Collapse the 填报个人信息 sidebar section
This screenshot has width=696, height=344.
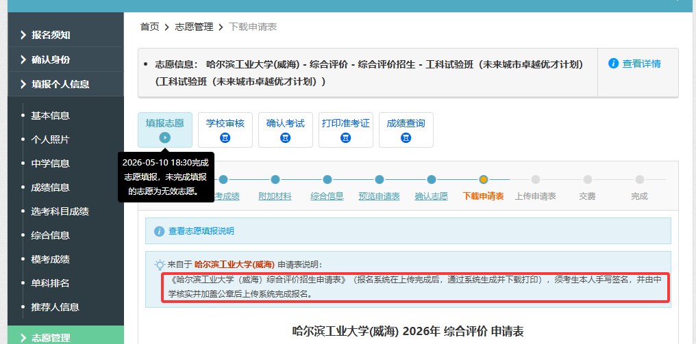point(66,84)
